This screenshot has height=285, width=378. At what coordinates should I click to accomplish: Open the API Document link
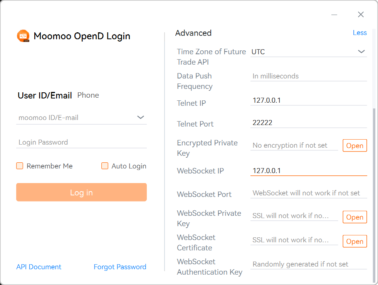tap(39, 267)
